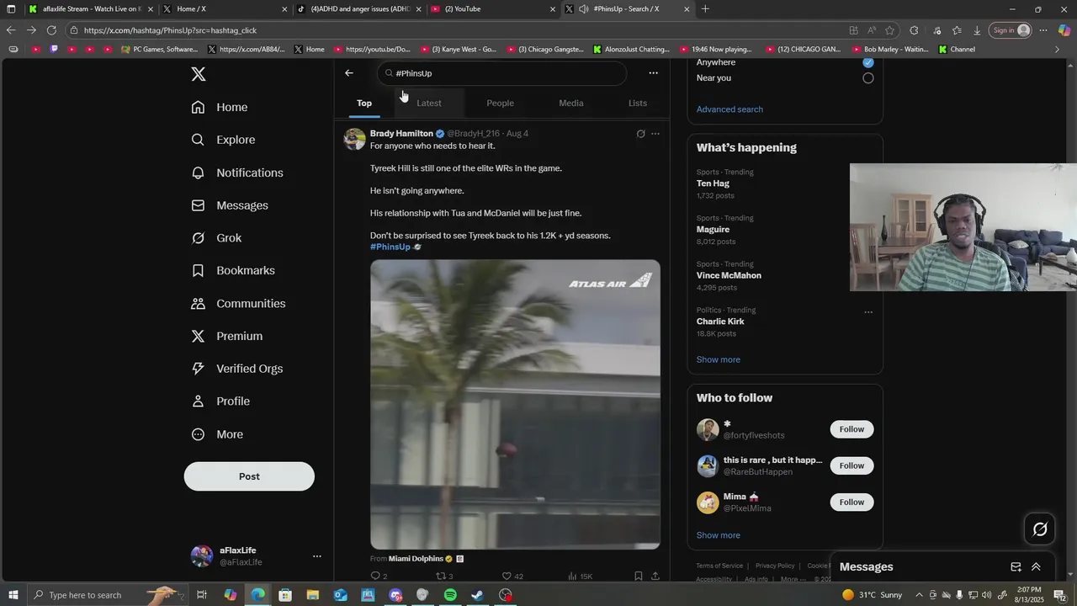Open Brady Hamilton's profile avatar
The image size is (1077, 606).
[355, 139]
